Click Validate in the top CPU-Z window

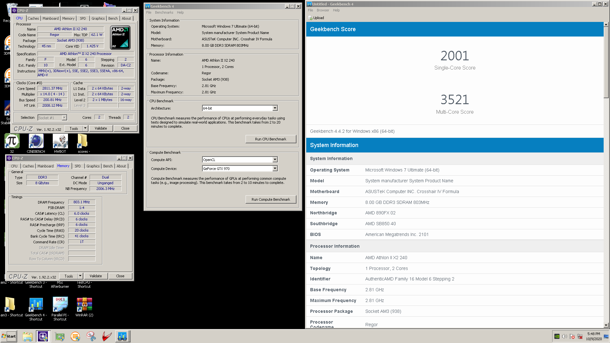[101, 128]
